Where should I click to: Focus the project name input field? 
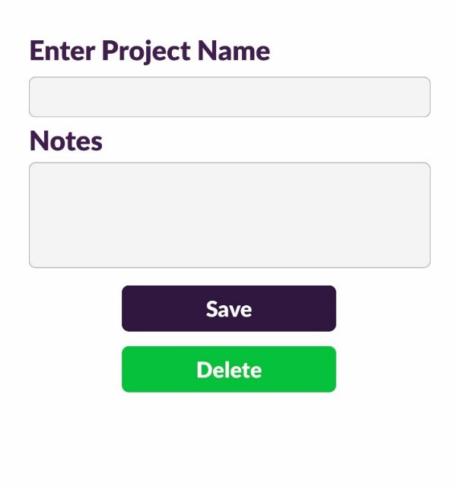point(229,97)
